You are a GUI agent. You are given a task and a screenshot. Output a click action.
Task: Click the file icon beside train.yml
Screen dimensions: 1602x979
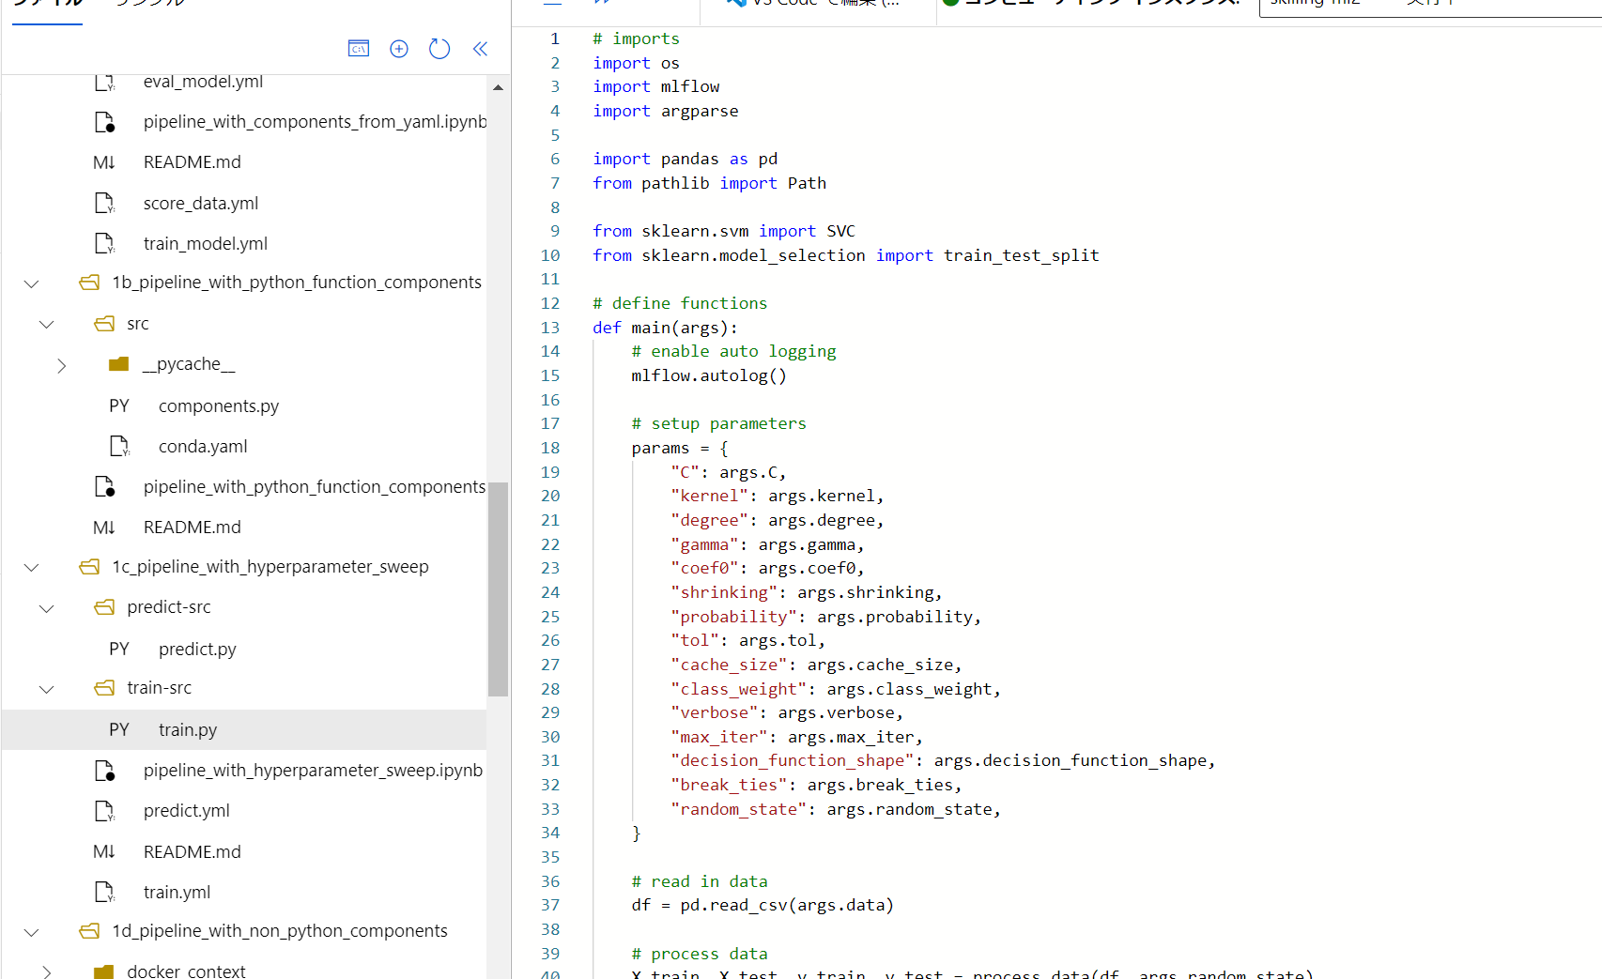105,893
